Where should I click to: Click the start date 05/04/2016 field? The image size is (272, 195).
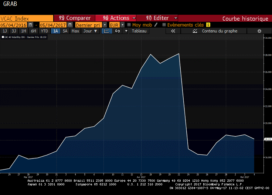pos(13,25)
